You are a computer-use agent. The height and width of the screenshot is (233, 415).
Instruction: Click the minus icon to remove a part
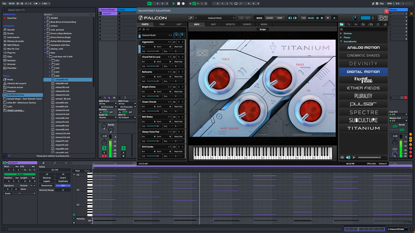[148, 29]
